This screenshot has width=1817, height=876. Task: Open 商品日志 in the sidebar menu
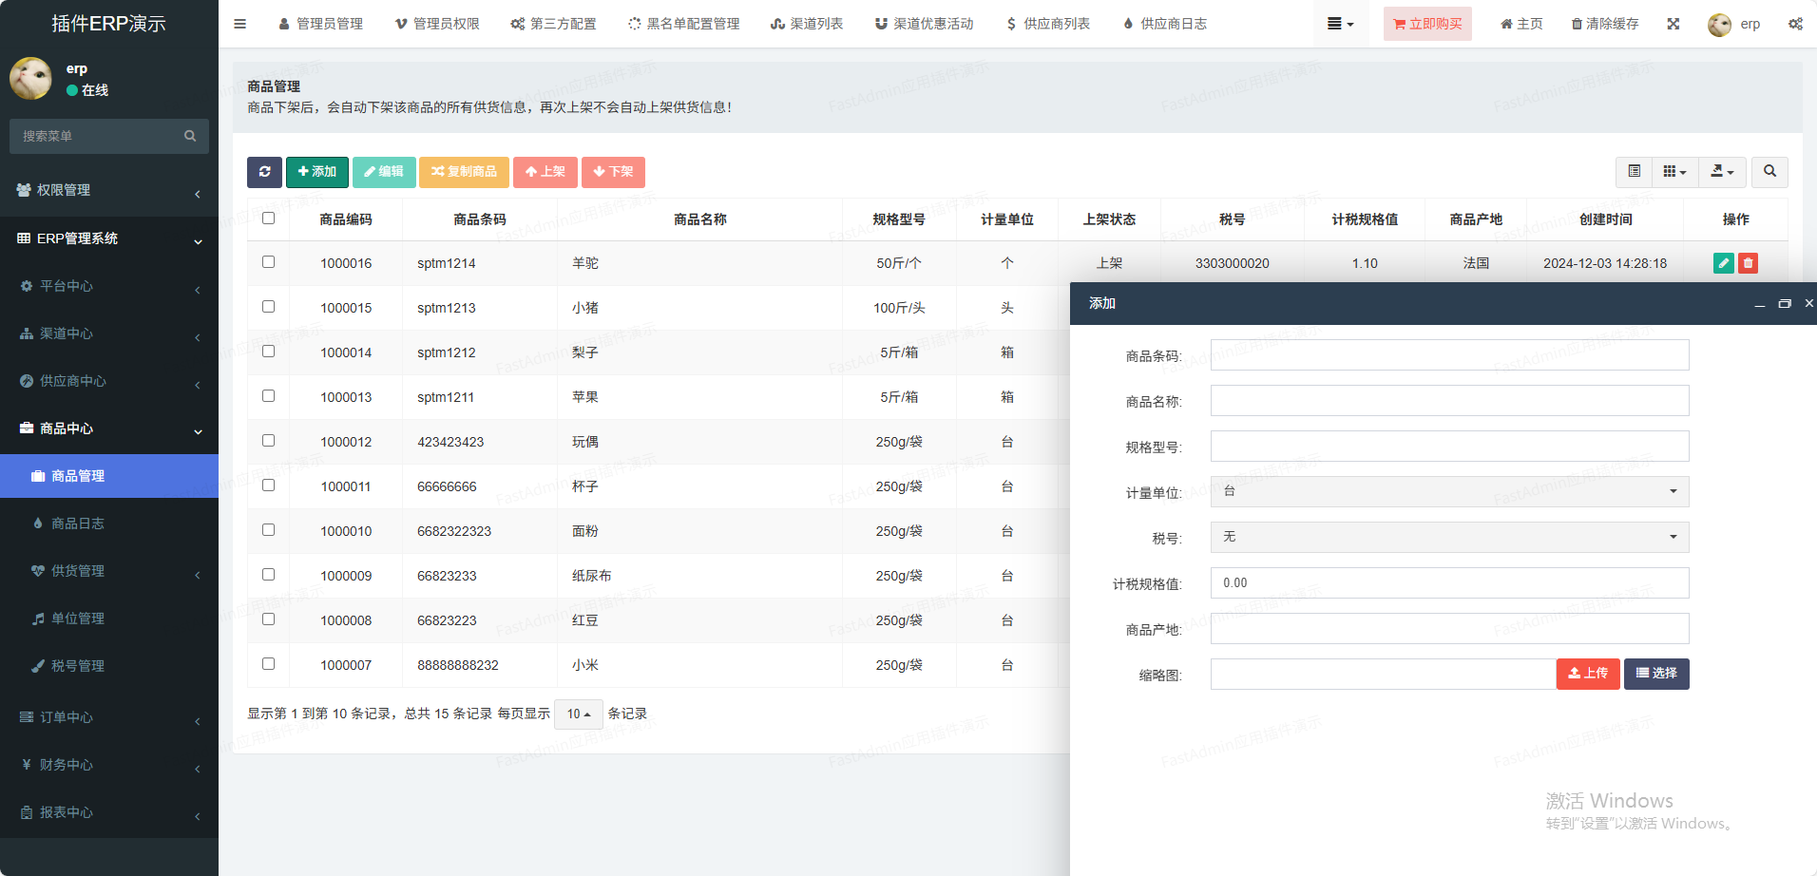point(78,524)
